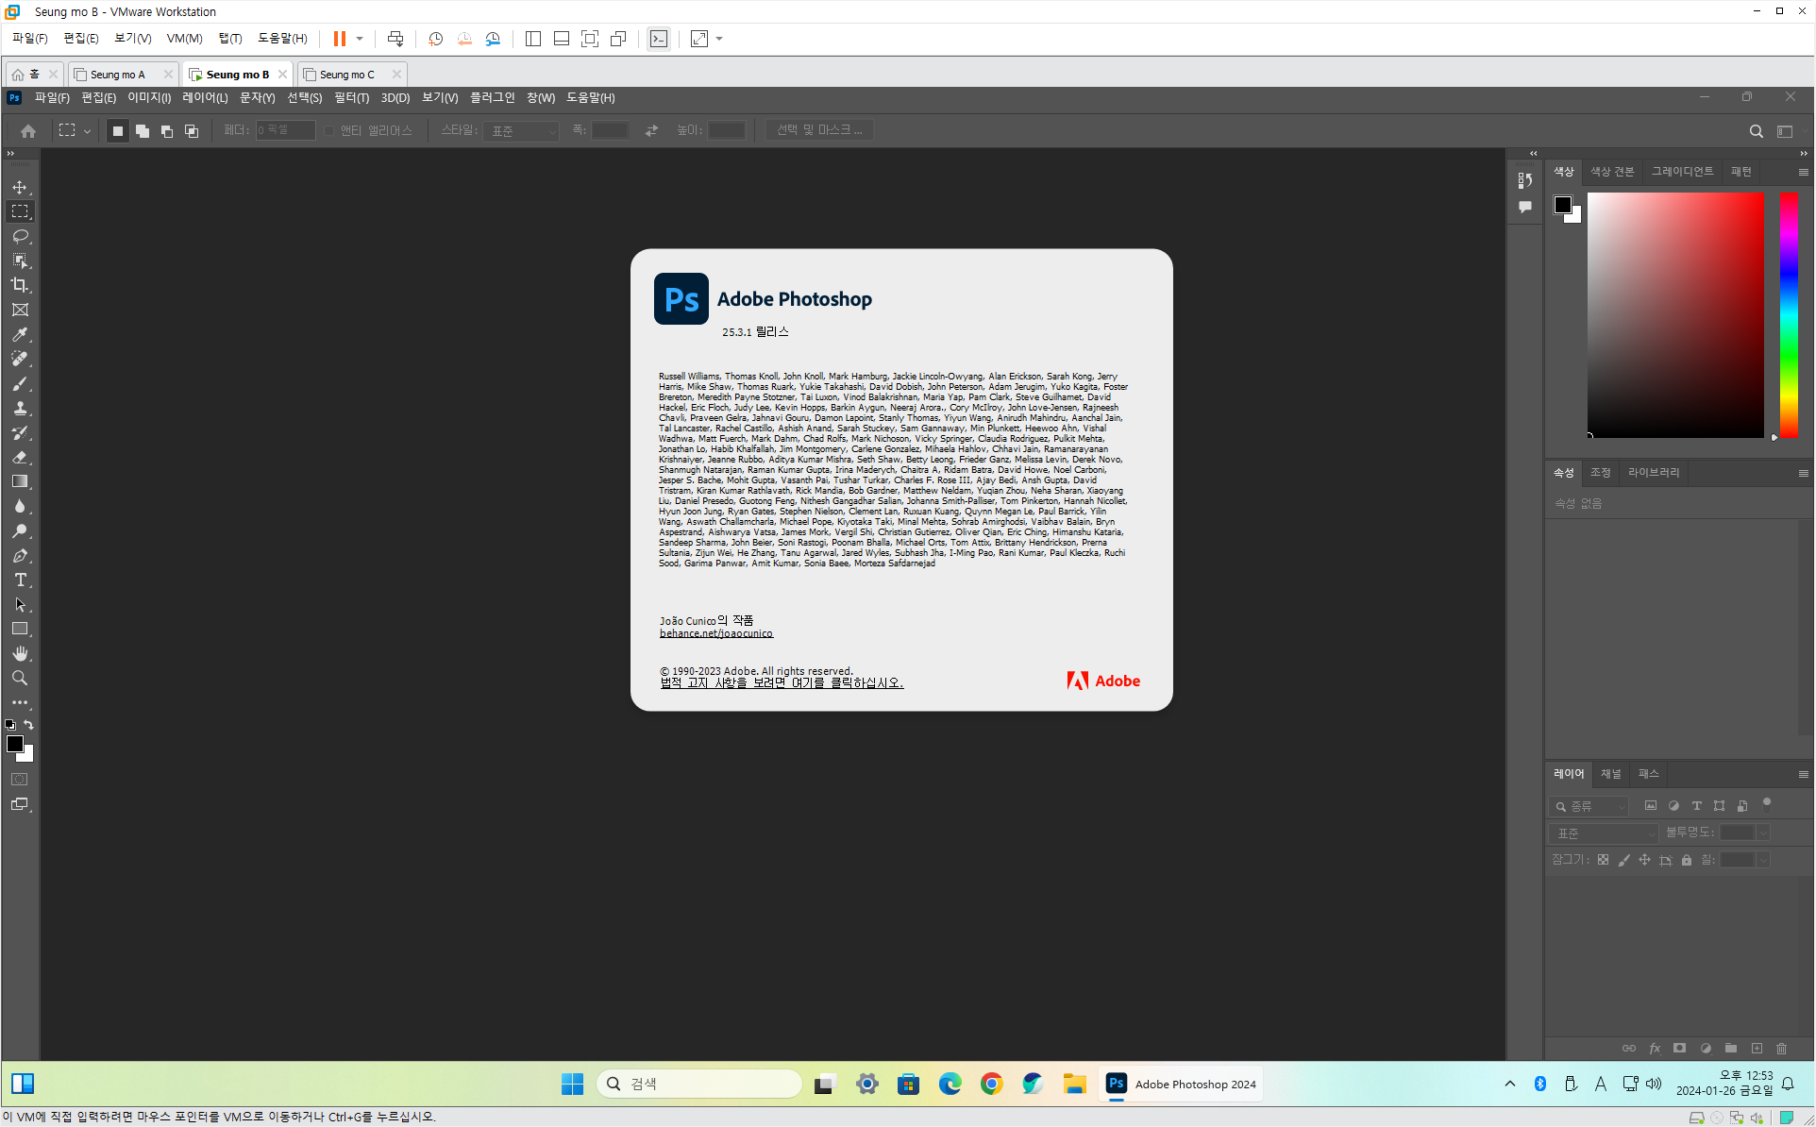Toggle Quick Mask mode icon
Screen dimensions: 1816x1127
pyautogui.click(x=20, y=780)
